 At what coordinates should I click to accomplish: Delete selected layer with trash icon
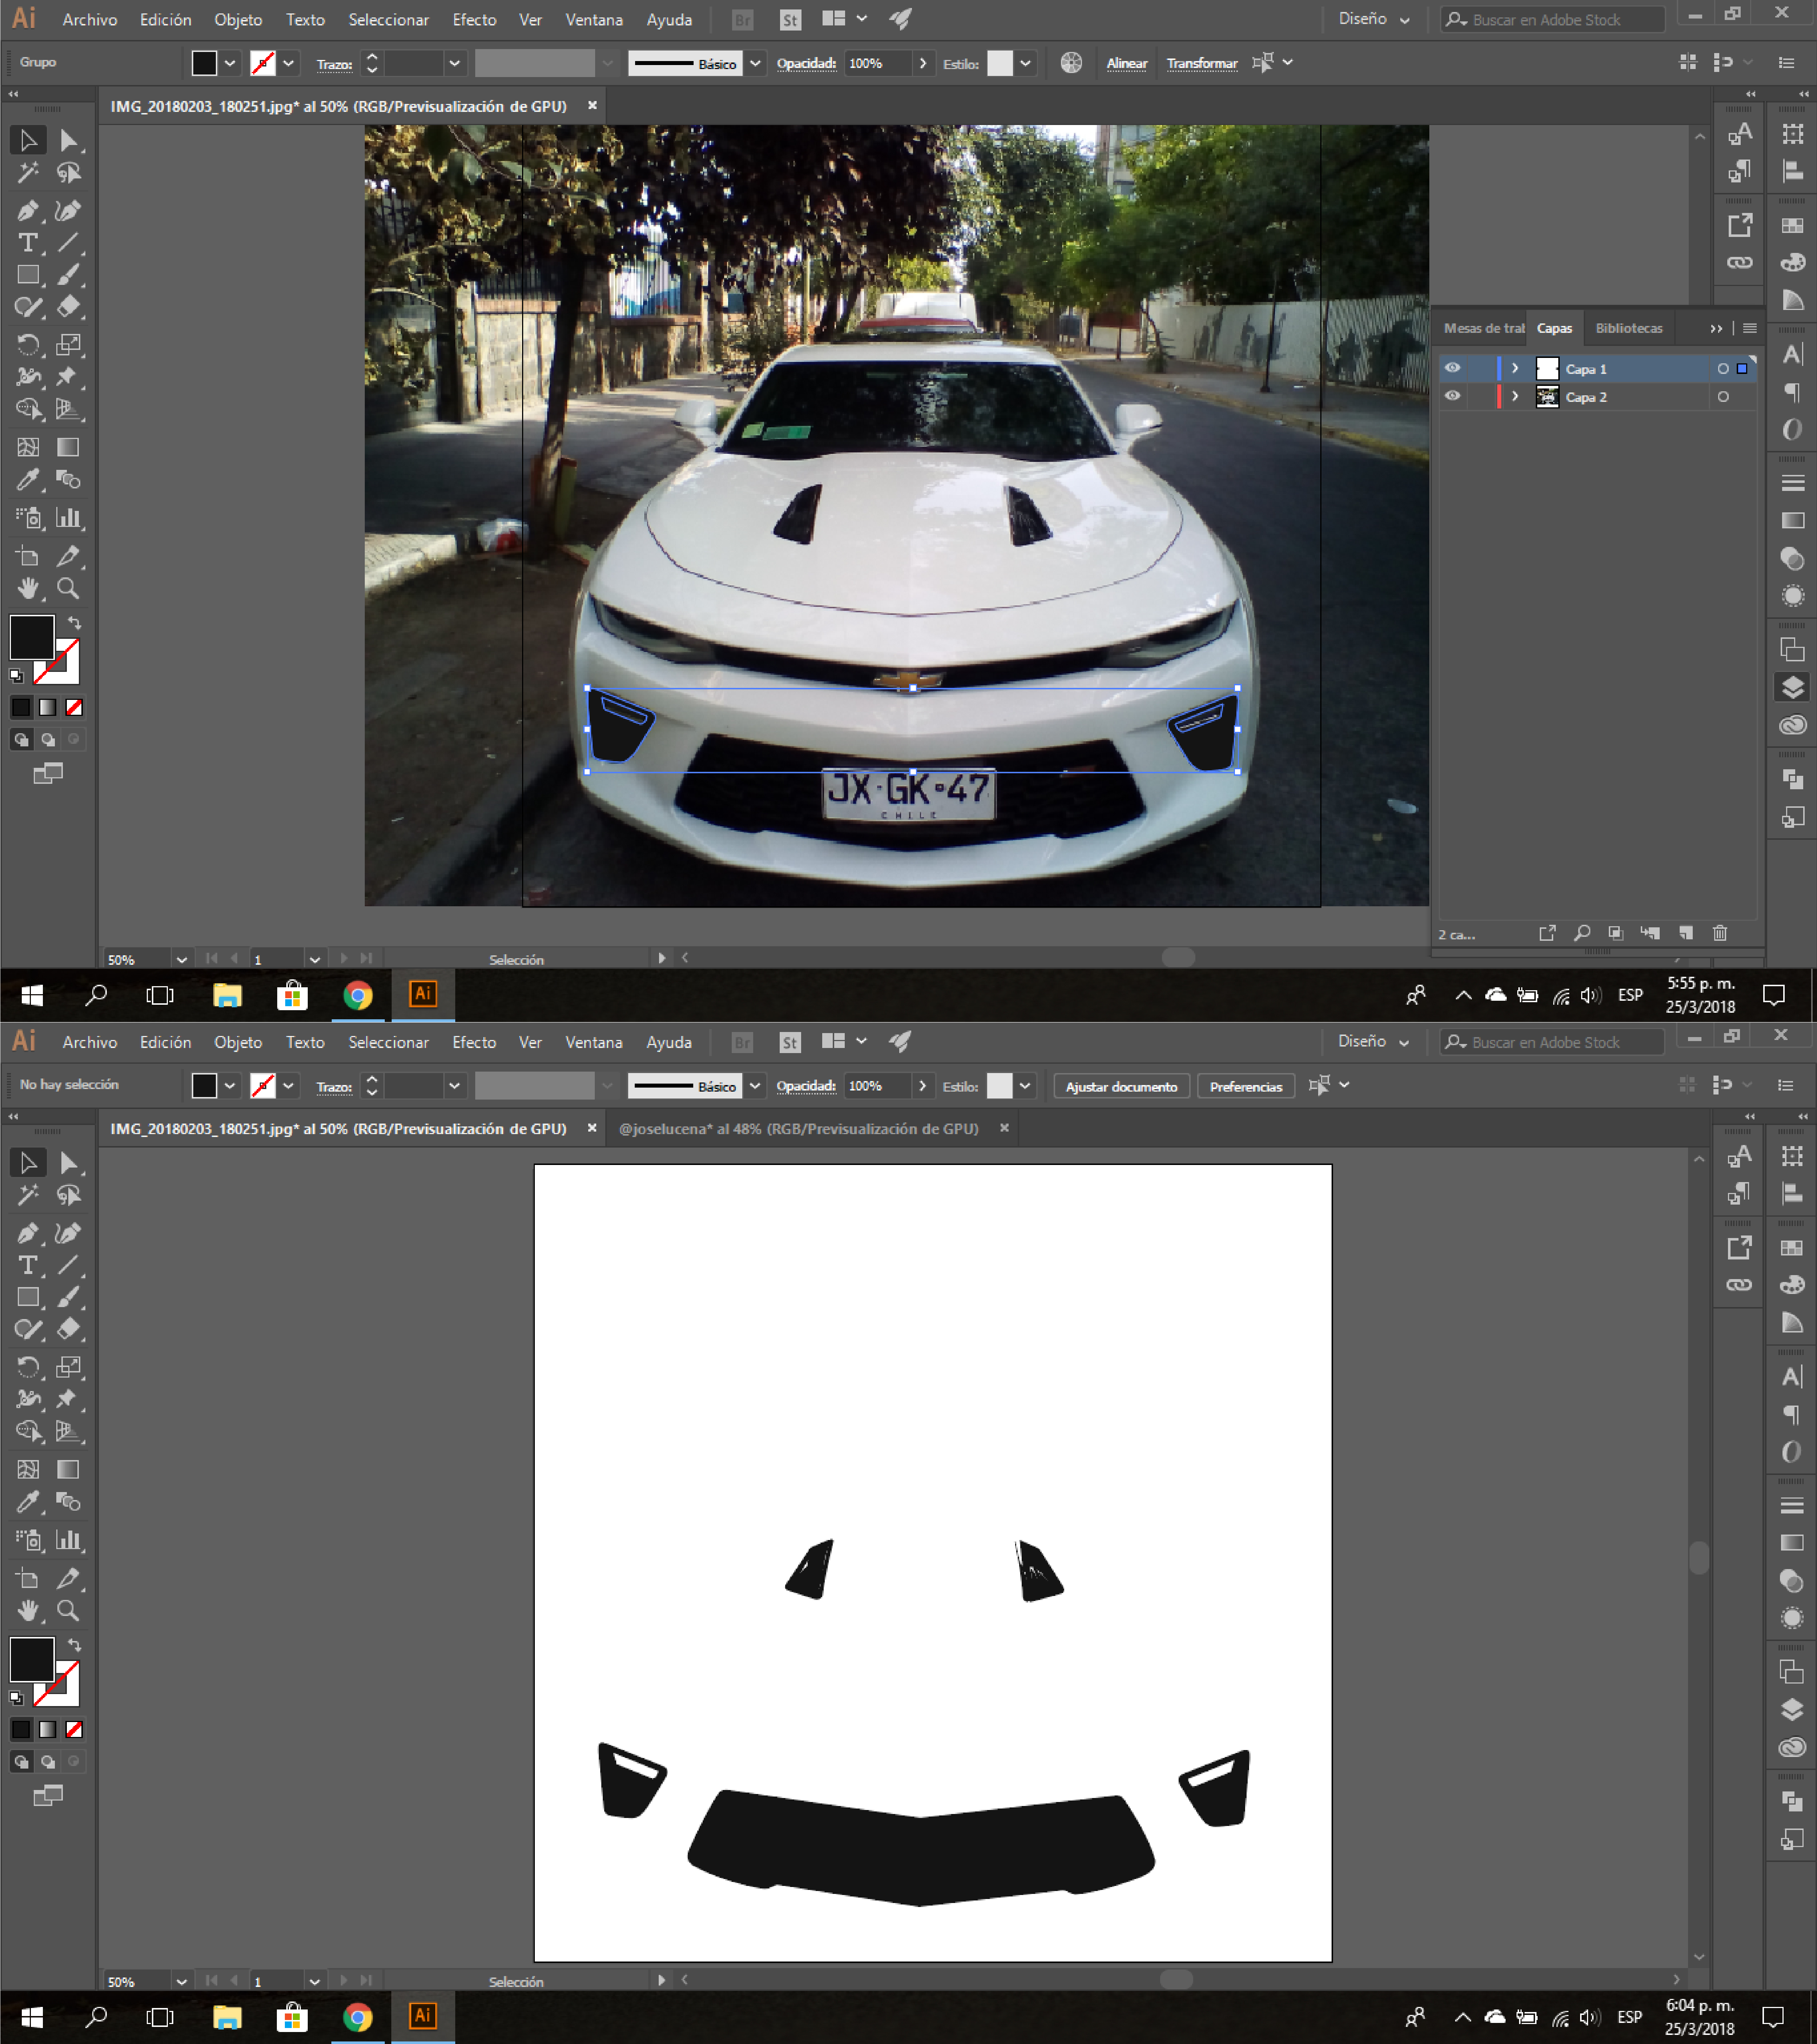coord(1720,933)
